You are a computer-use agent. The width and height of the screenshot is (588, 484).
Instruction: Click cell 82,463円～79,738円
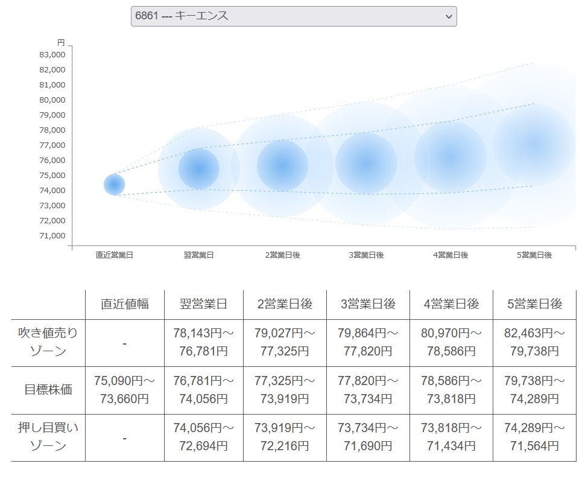(534, 342)
